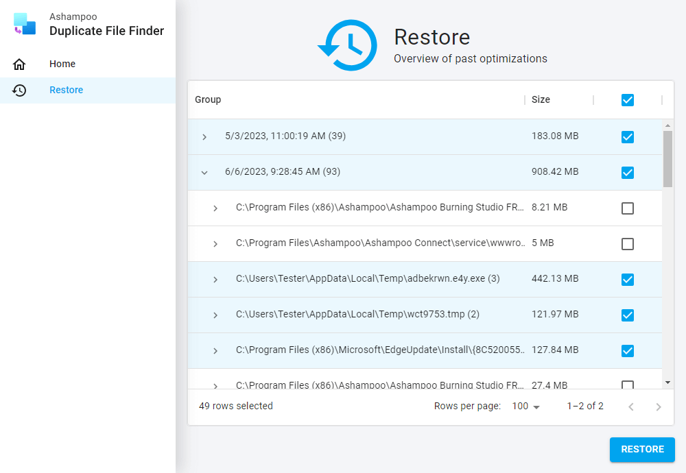Click the Restore history icon in sidebar
Screen dimensions: 686x473
[20, 90]
